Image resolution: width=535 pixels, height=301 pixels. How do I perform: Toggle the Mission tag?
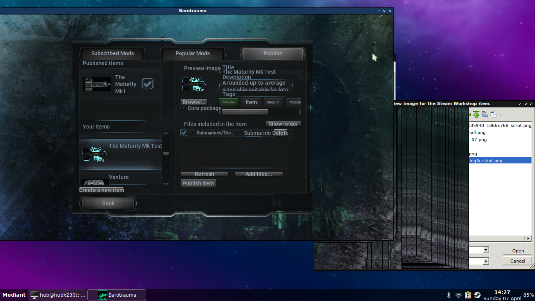[273, 102]
